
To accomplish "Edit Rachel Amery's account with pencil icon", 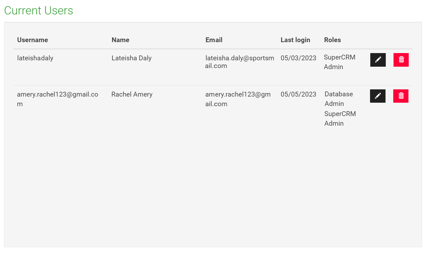I will (x=378, y=96).
